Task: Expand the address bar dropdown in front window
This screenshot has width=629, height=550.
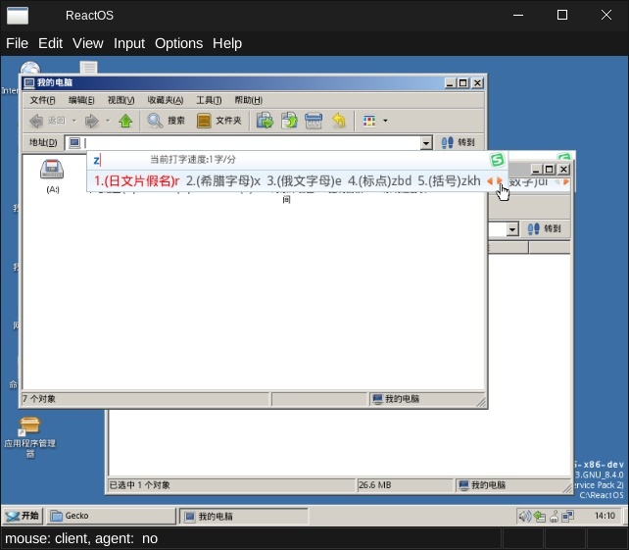Action: (x=426, y=142)
